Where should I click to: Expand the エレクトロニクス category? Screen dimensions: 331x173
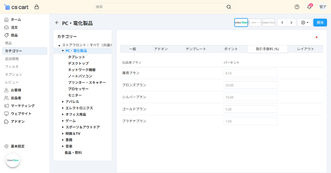pos(63,108)
